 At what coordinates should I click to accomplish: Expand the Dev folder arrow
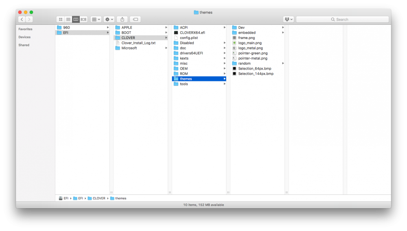283,28
